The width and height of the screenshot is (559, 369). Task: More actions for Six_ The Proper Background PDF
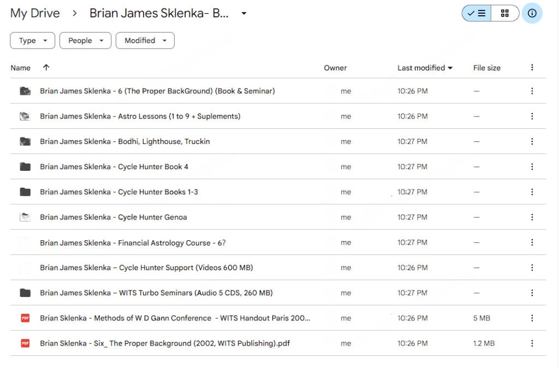click(x=532, y=343)
